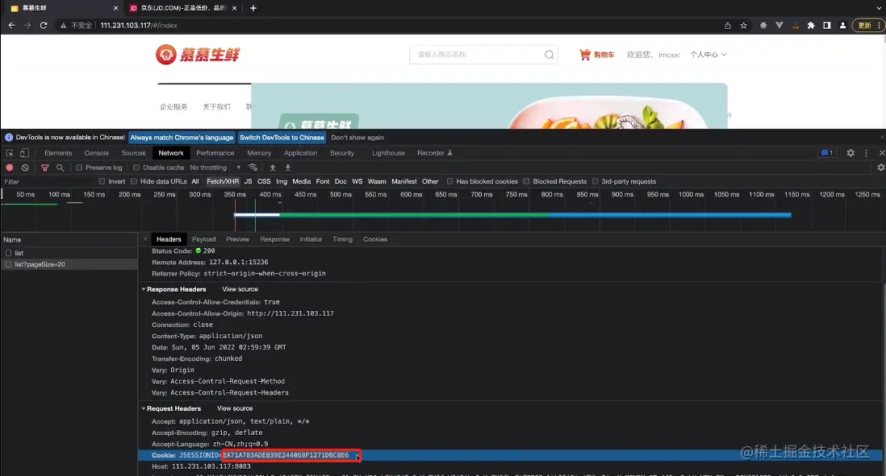Click the shopping cart icon

coord(585,55)
